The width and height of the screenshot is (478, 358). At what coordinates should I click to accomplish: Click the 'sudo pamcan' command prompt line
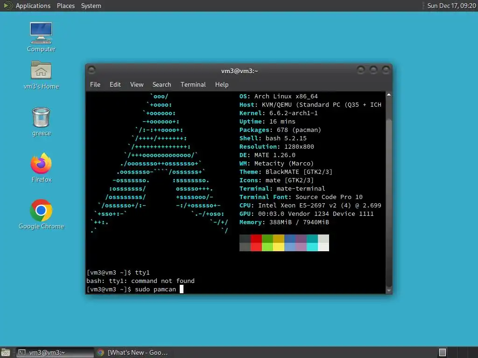pyautogui.click(x=135, y=289)
